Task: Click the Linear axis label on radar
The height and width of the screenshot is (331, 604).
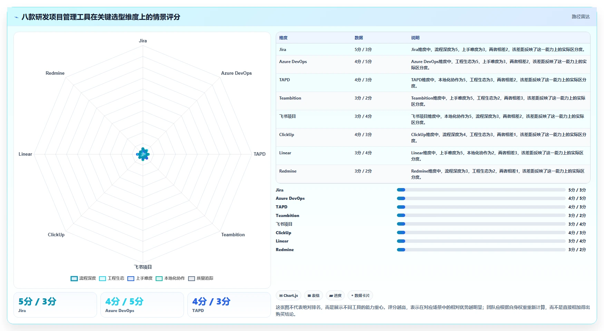Action: 25,154
